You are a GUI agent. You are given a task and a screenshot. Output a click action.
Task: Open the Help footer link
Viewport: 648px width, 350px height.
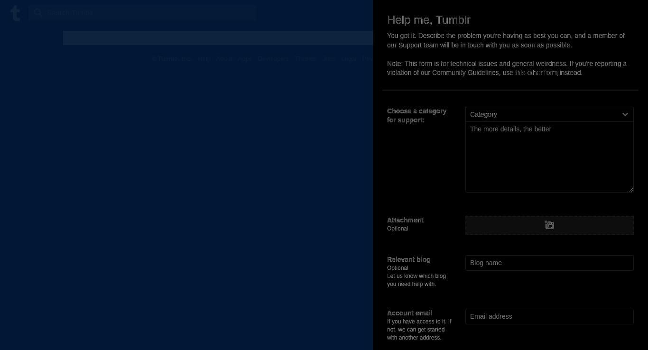pos(204,59)
